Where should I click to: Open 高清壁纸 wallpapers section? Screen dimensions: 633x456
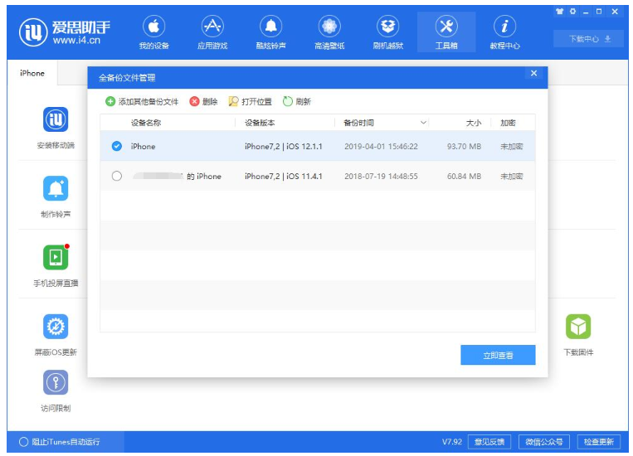(329, 32)
